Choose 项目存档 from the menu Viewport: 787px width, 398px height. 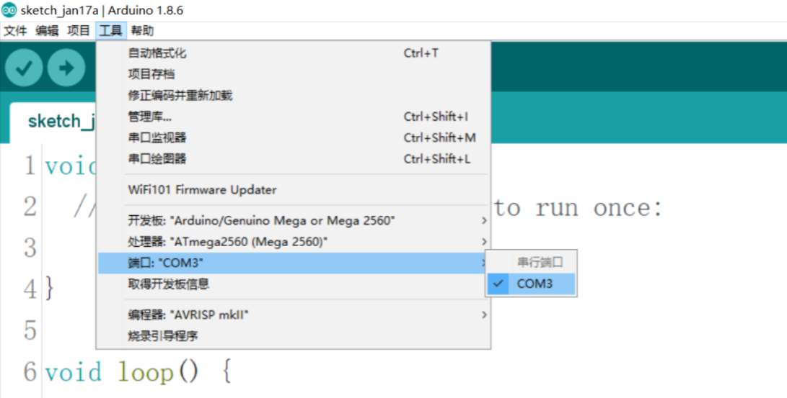pos(293,74)
